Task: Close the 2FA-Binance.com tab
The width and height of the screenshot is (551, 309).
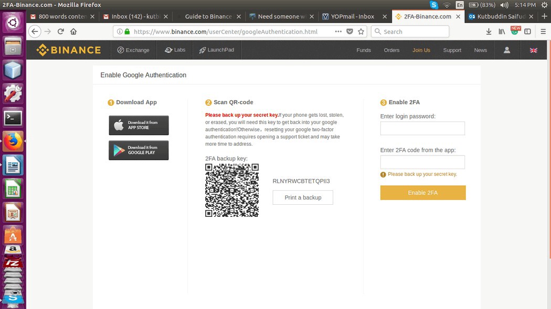Action: click(x=458, y=16)
